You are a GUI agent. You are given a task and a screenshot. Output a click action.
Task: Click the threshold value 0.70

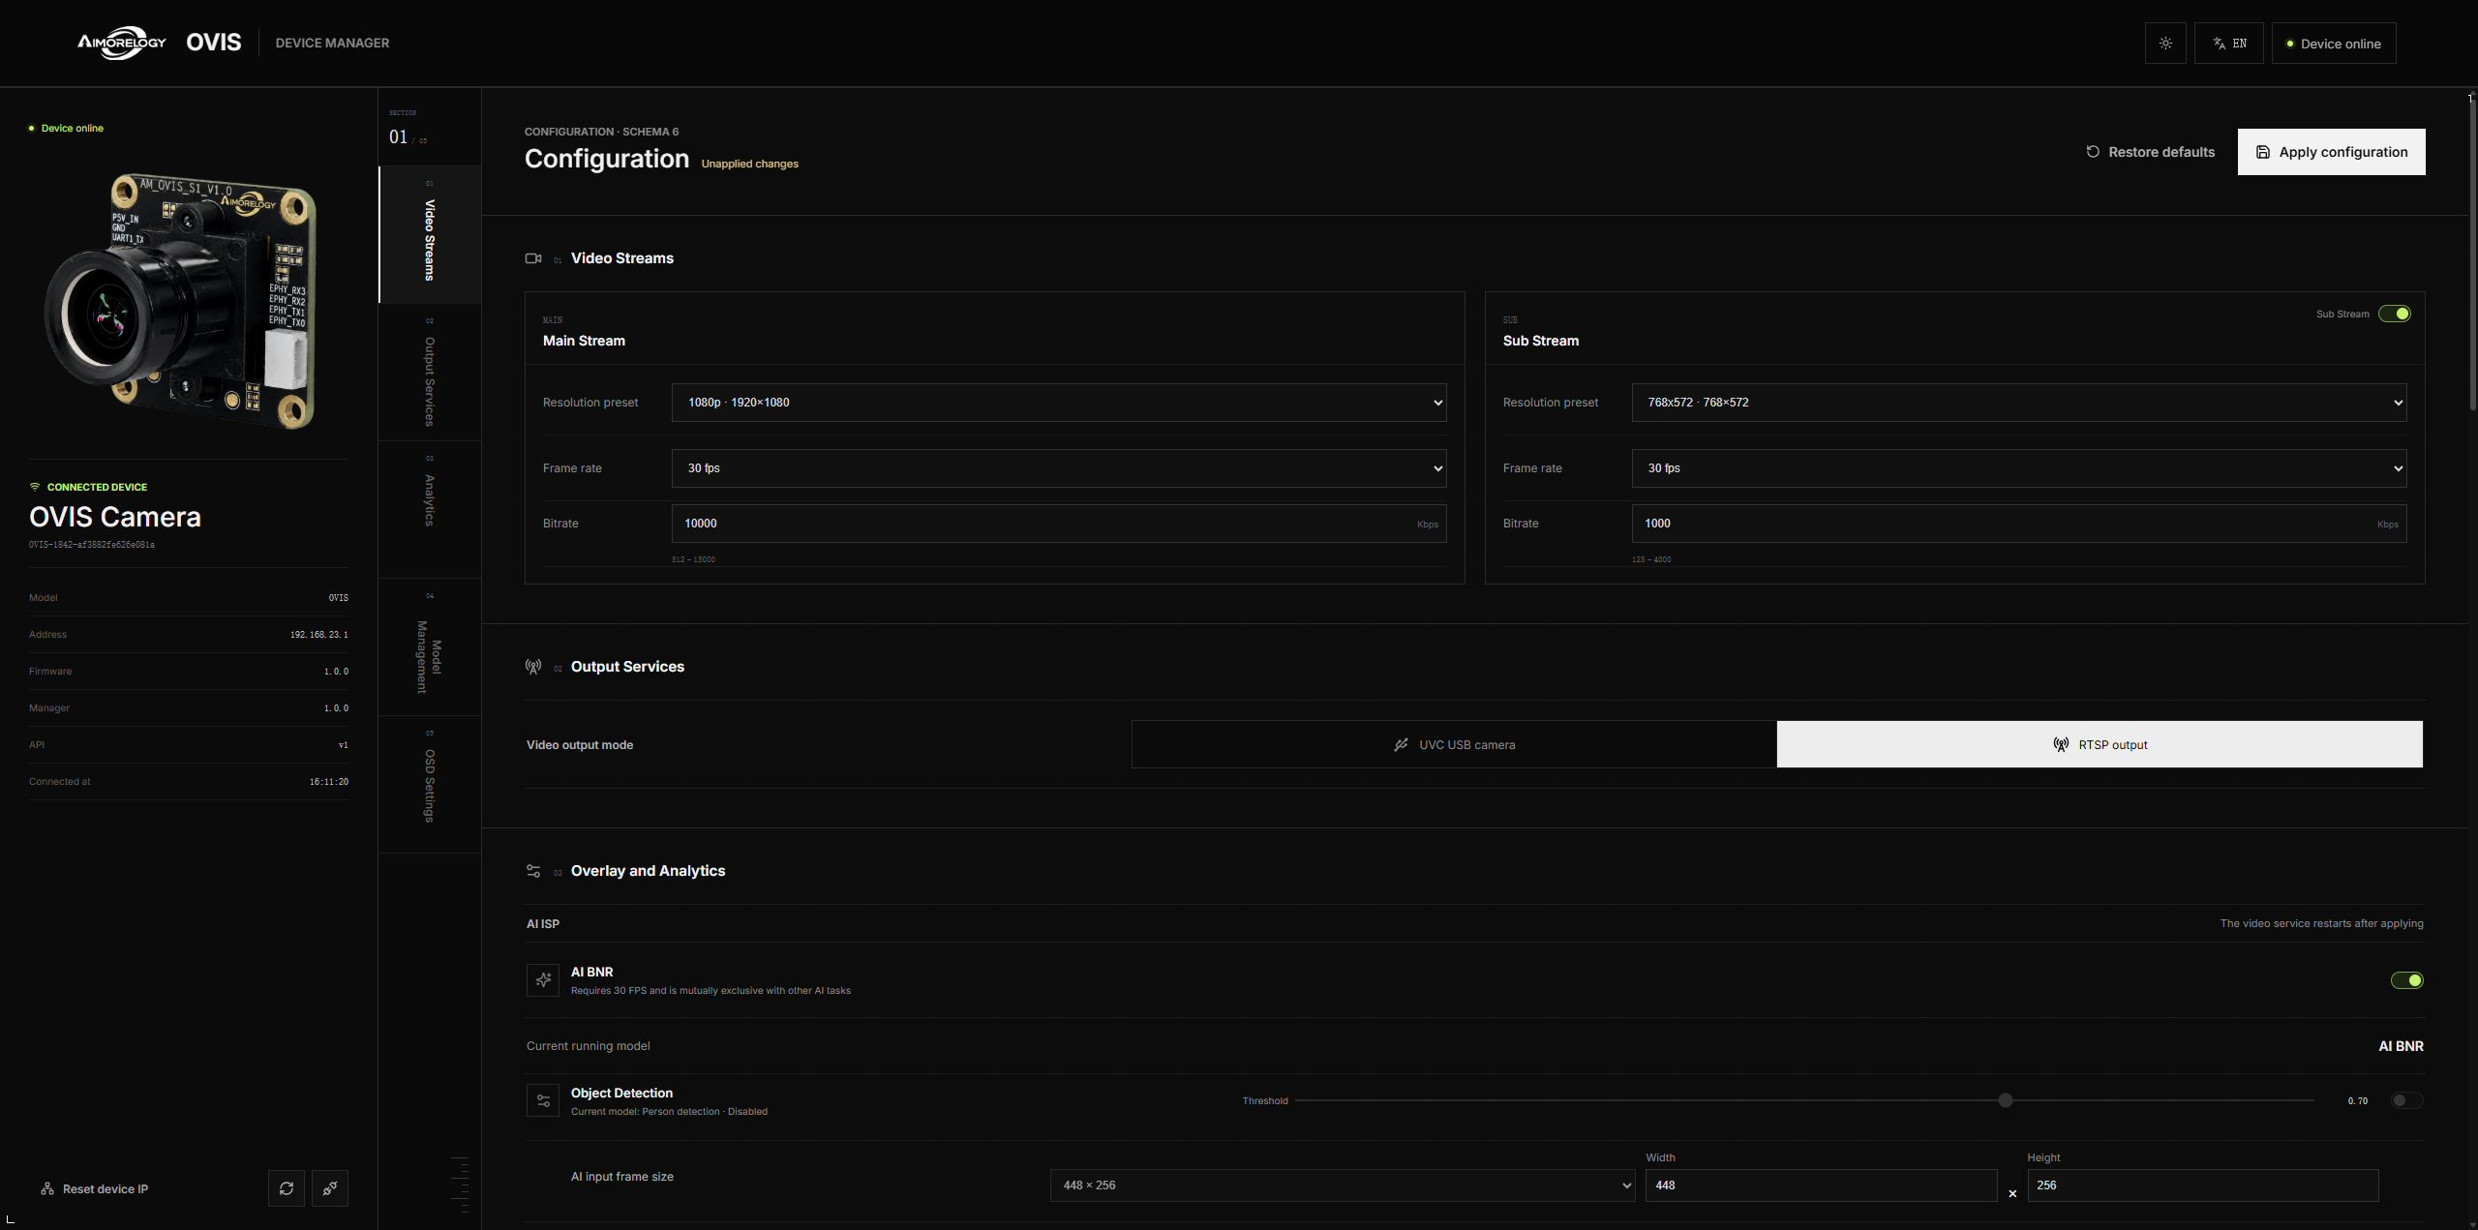point(2357,1101)
